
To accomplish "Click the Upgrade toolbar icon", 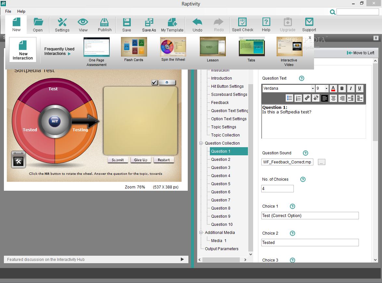I will [x=287, y=25].
